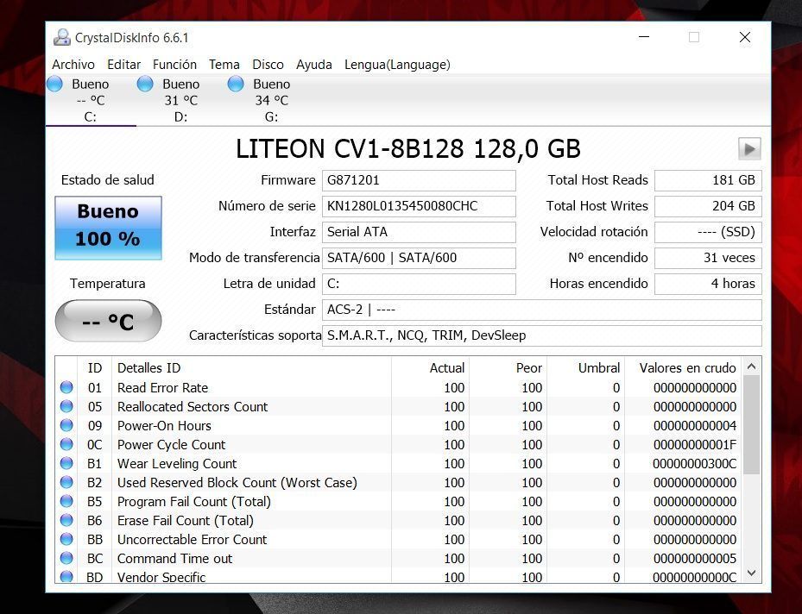Select the C: drive status orb
The width and height of the screenshot is (802, 614).
click(x=54, y=84)
